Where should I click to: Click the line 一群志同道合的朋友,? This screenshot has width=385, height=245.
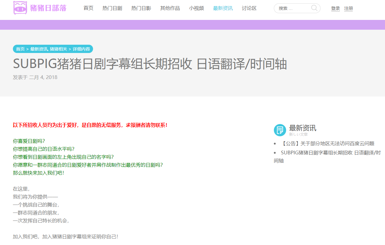click(x=36, y=213)
